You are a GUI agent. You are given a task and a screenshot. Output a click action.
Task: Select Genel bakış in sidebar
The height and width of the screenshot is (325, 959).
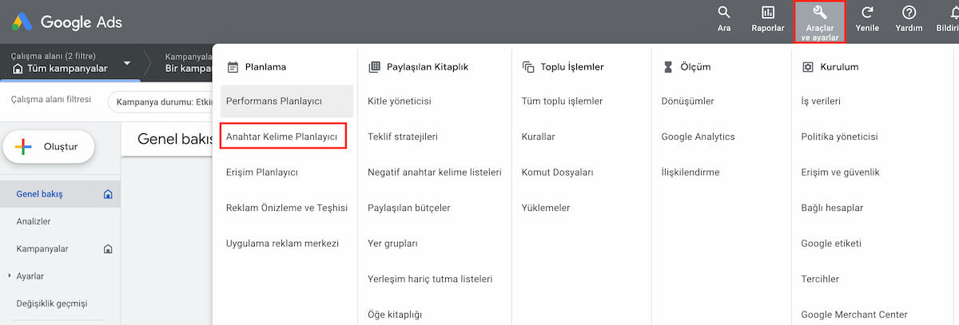click(x=61, y=194)
